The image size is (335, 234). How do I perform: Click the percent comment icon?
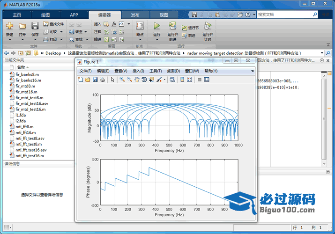tap(106, 32)
